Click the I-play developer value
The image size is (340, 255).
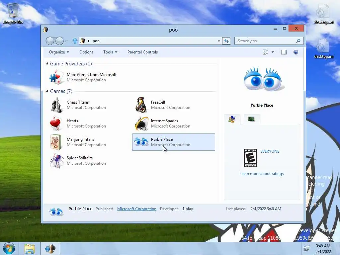tap(188, 209)
